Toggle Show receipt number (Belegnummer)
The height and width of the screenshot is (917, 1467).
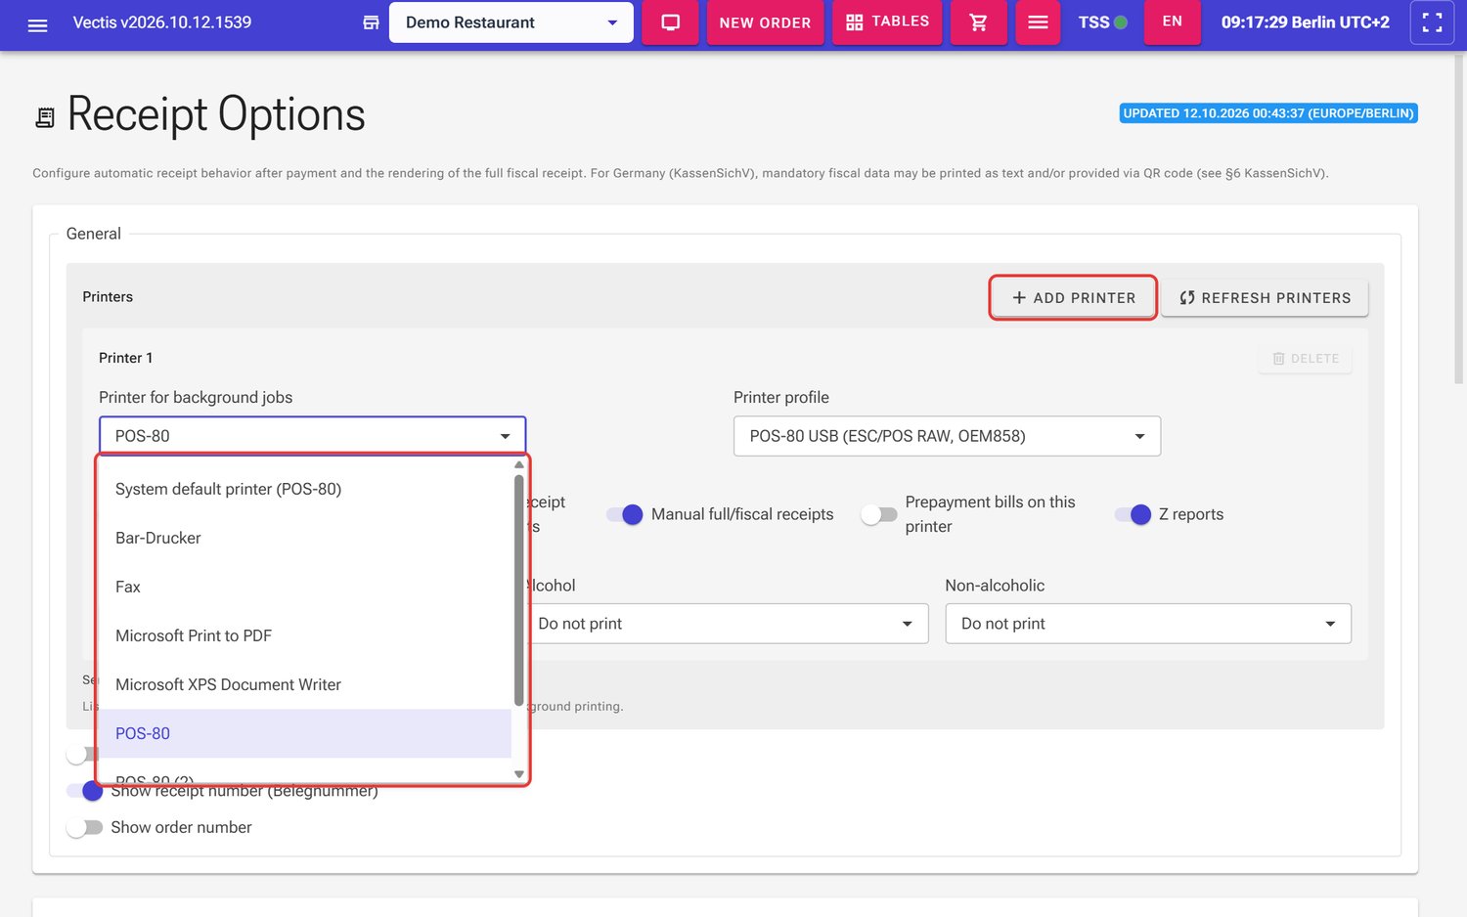85,791
